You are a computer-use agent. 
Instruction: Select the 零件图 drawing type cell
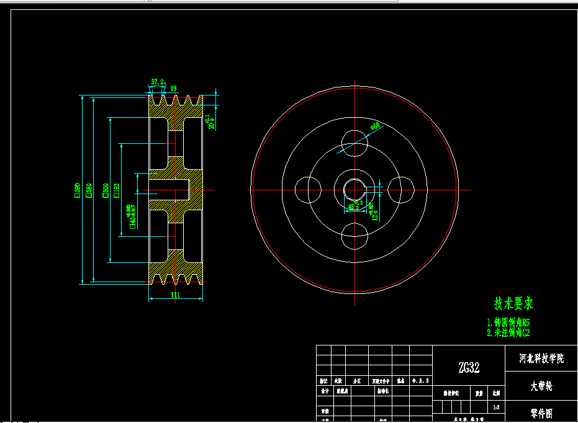coord(541,412)
